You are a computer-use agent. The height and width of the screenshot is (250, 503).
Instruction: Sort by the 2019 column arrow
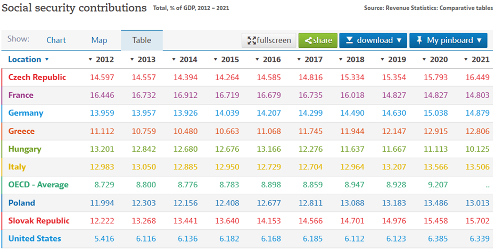pos(383,59)
